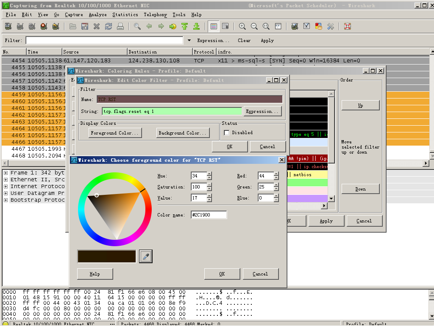The width and height of the screenshot is (434, 326).
Task: Click the Foreground Color... button
Action: pos(115,133)
